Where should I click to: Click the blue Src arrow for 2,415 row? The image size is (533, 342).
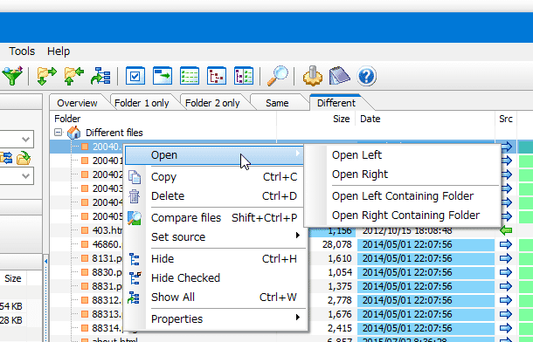[x=506, y=328]
